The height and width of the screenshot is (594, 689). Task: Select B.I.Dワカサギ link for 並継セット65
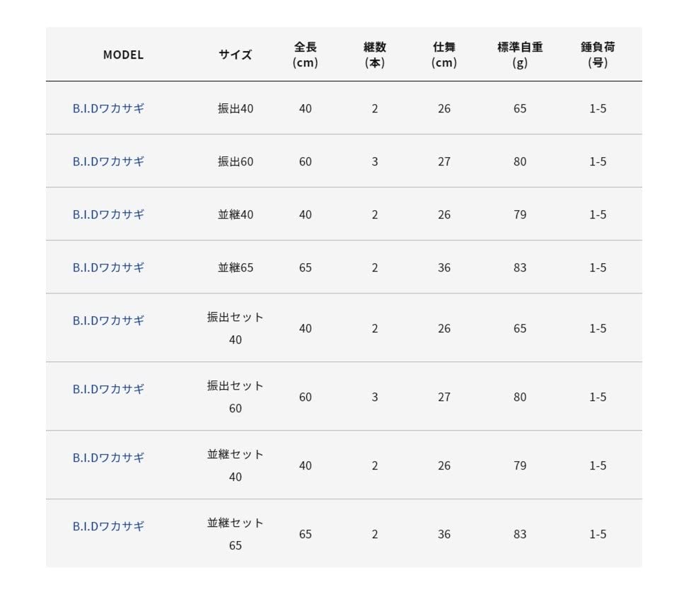pyautogui.click(x=108, y=526)
